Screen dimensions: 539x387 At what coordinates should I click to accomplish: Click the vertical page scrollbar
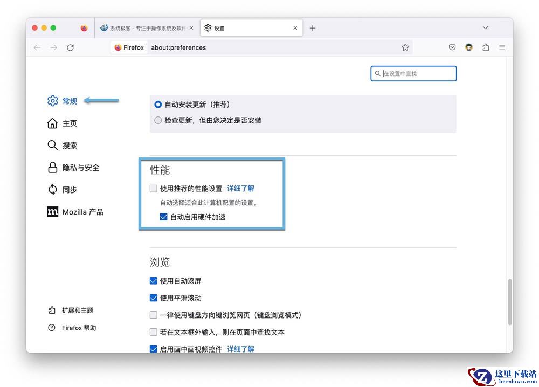tap(510, 302)
